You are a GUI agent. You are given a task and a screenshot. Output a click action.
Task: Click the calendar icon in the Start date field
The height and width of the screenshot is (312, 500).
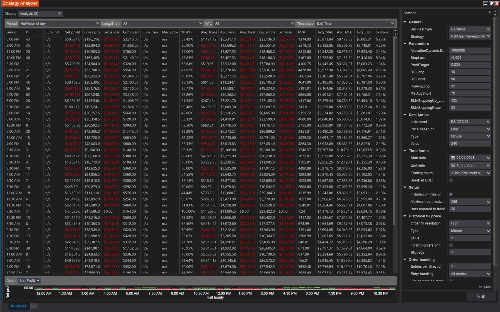click(453, 158)
